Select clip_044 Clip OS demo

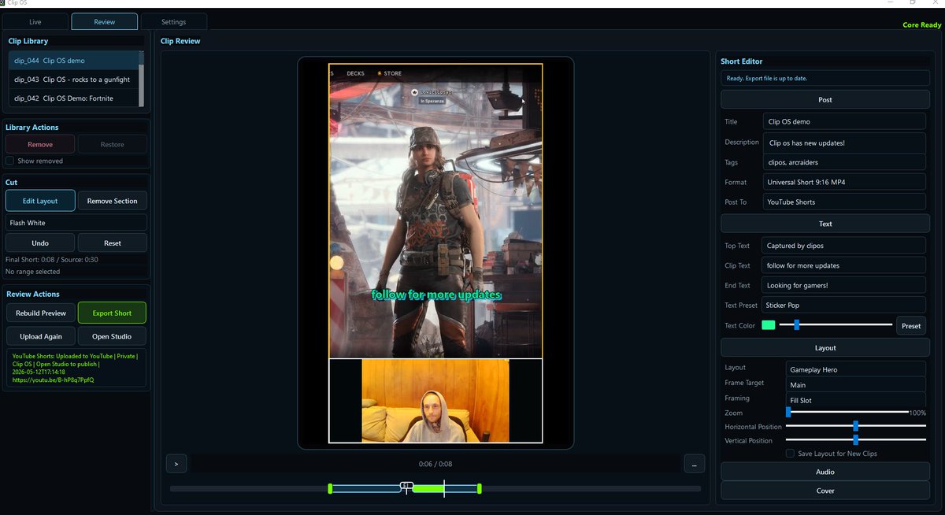73,61
